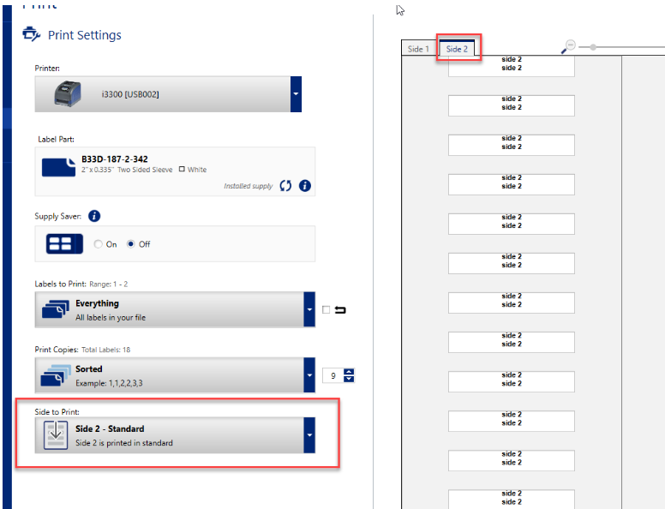665x509 pixels.
Task: Click the Supply Saver info icon
Action: (x=94, y=216)
